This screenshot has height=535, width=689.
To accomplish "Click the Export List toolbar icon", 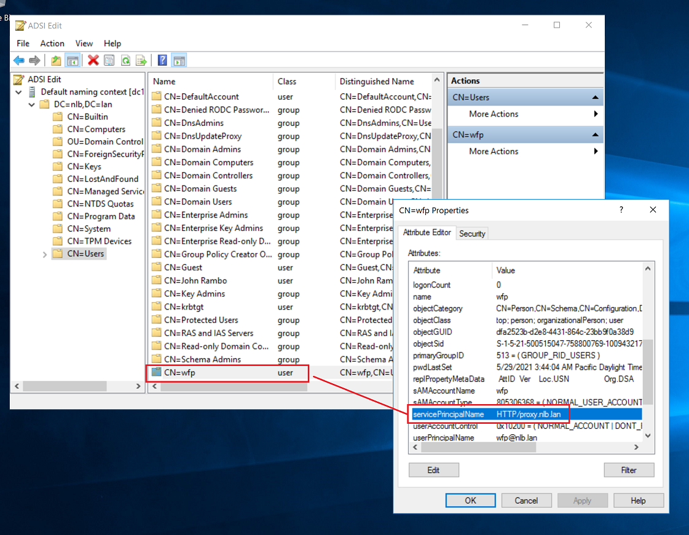I will 141,60.
